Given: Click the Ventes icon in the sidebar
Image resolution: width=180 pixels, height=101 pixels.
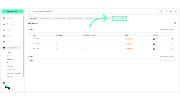Looking at the screenshot, I should coord(4,36).
